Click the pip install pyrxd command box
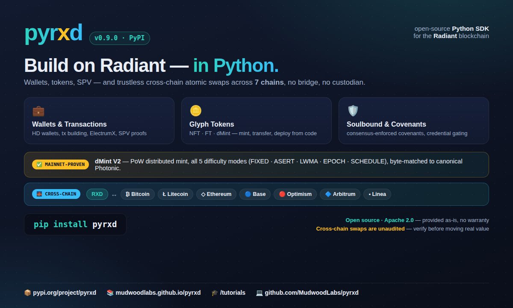Screen dimensions: 513x308 point(75,225)
